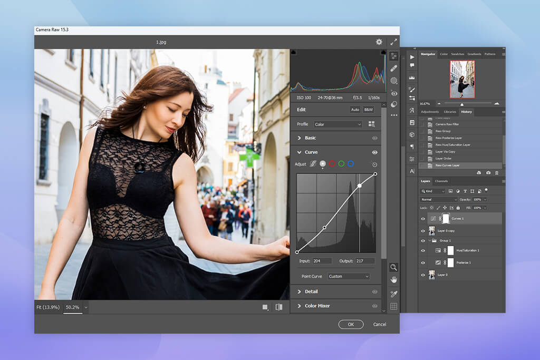This screenshot has width=540, height=360.
Task: Open the three-dot More image settings
Action: pyautogui.click(x=394, y=115)
